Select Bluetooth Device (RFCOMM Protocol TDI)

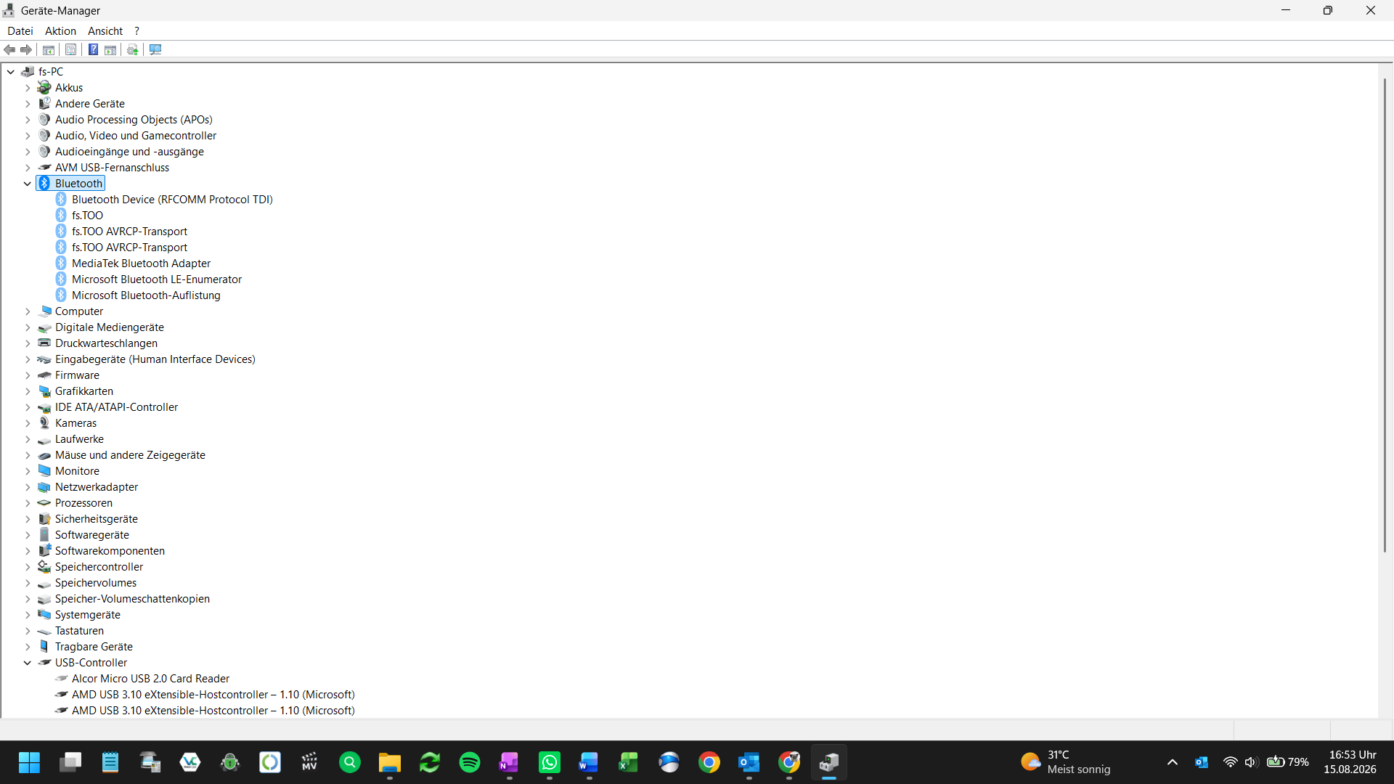click(x=172, y=199)
